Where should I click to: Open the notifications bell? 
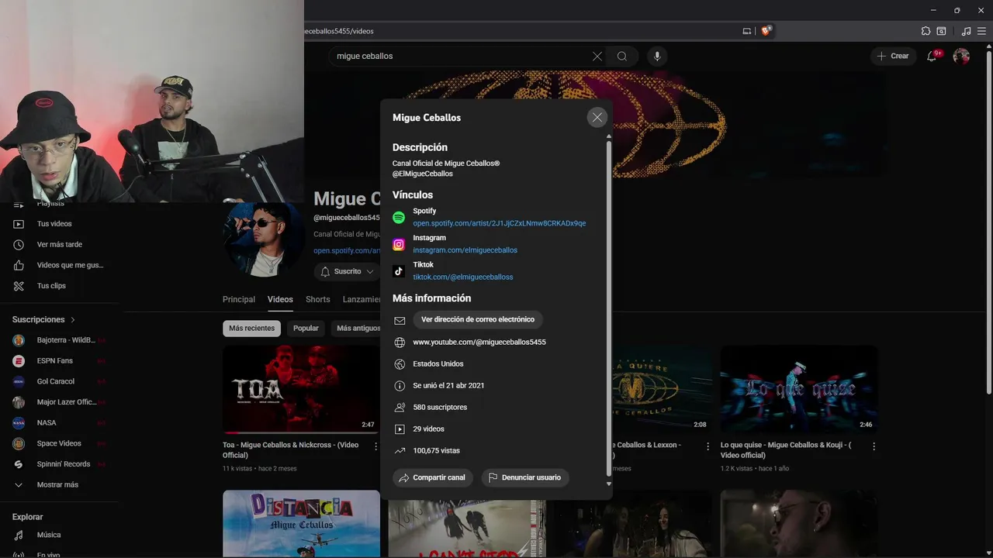[932, 56]
